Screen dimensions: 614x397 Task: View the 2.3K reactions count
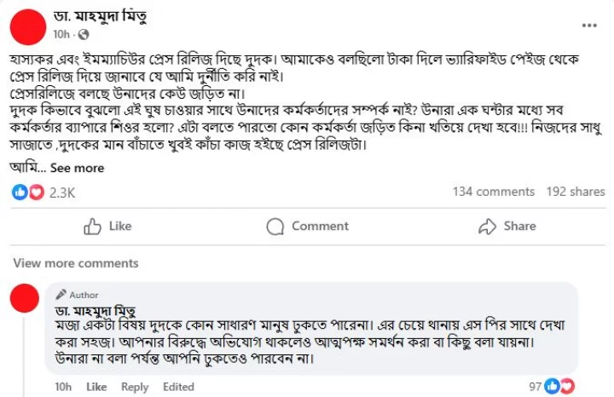[62, 193]
